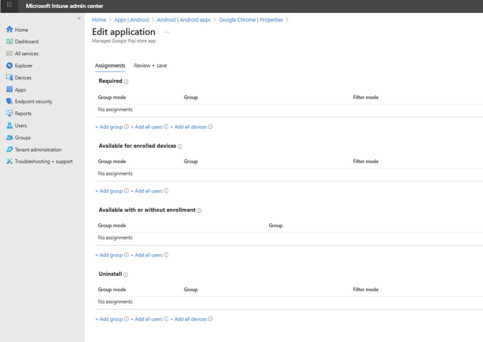Go to Apps | Android breadcrumb
The width and height of the screenshot is (483, 342).
[131, 20]
